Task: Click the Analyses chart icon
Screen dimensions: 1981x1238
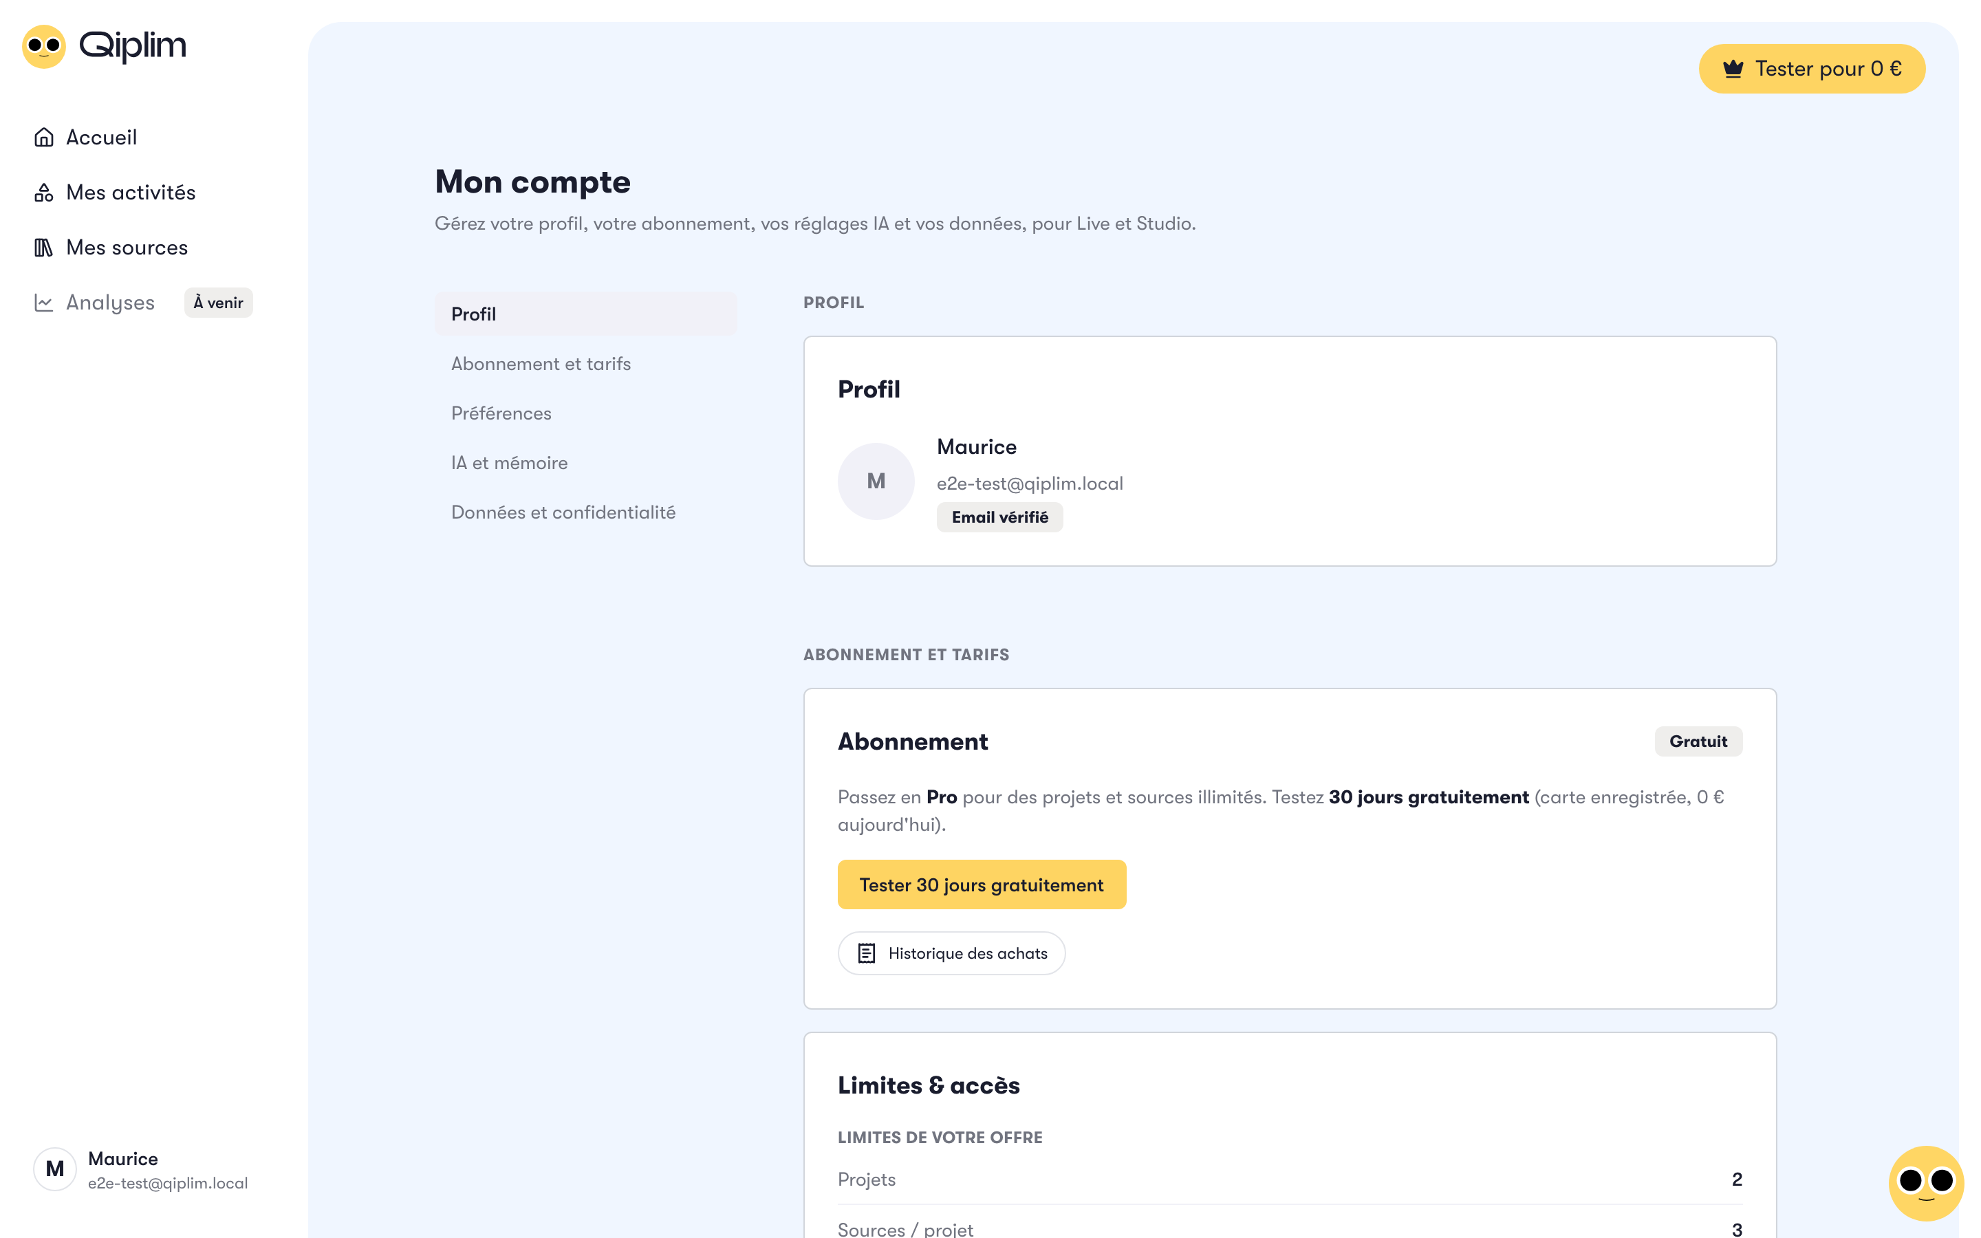Action: click(x=43, y=302)
